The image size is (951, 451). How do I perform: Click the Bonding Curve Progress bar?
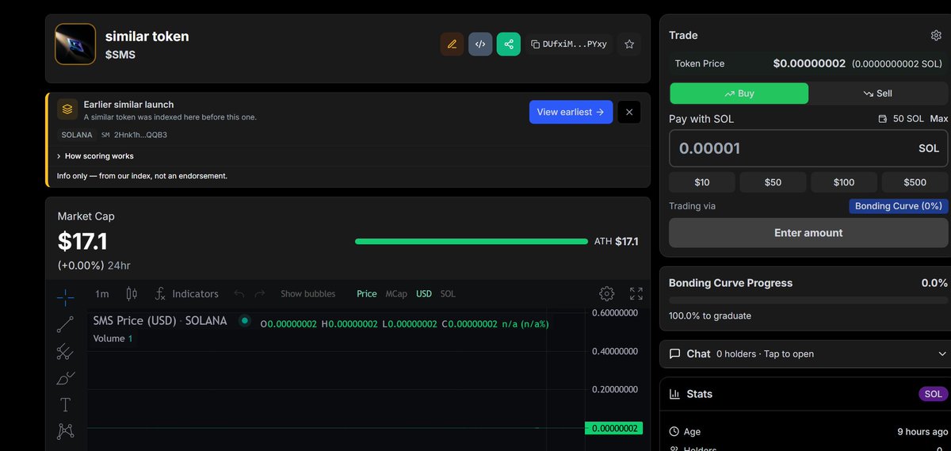pos(808,300)
